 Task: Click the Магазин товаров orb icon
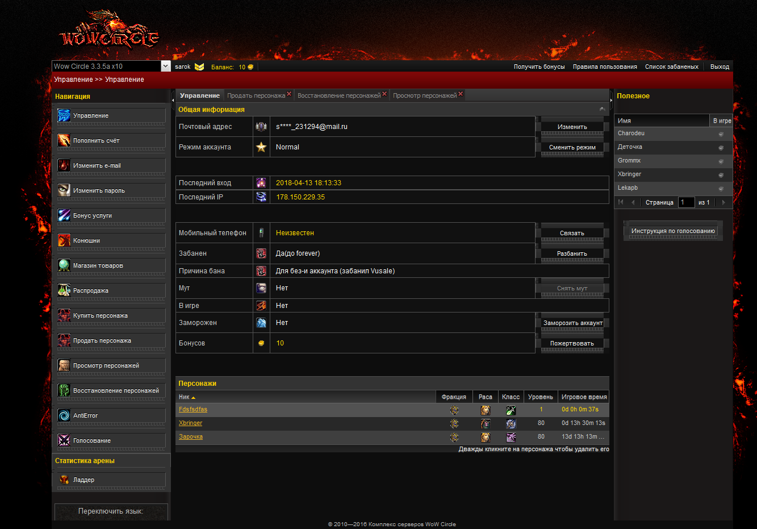click(64, 265)
